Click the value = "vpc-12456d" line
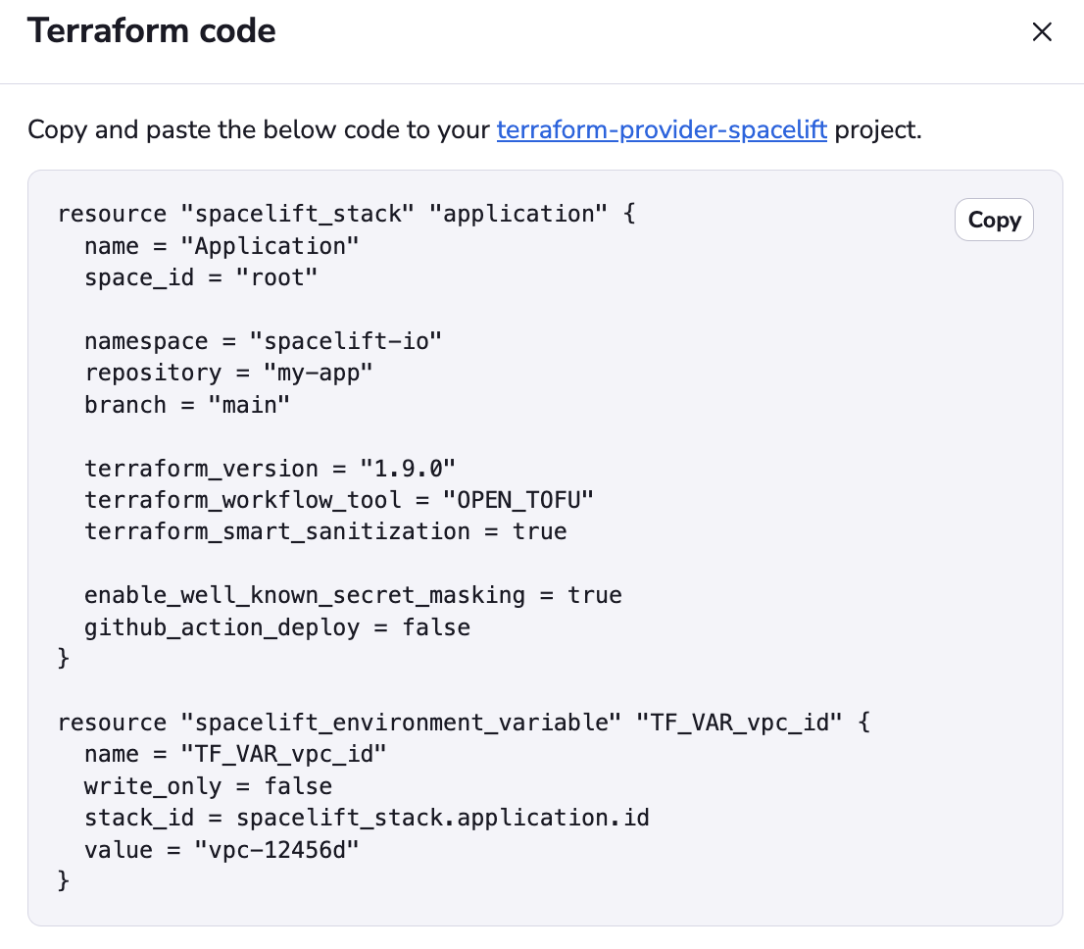 pyautogui.click(x=222, y=850)
